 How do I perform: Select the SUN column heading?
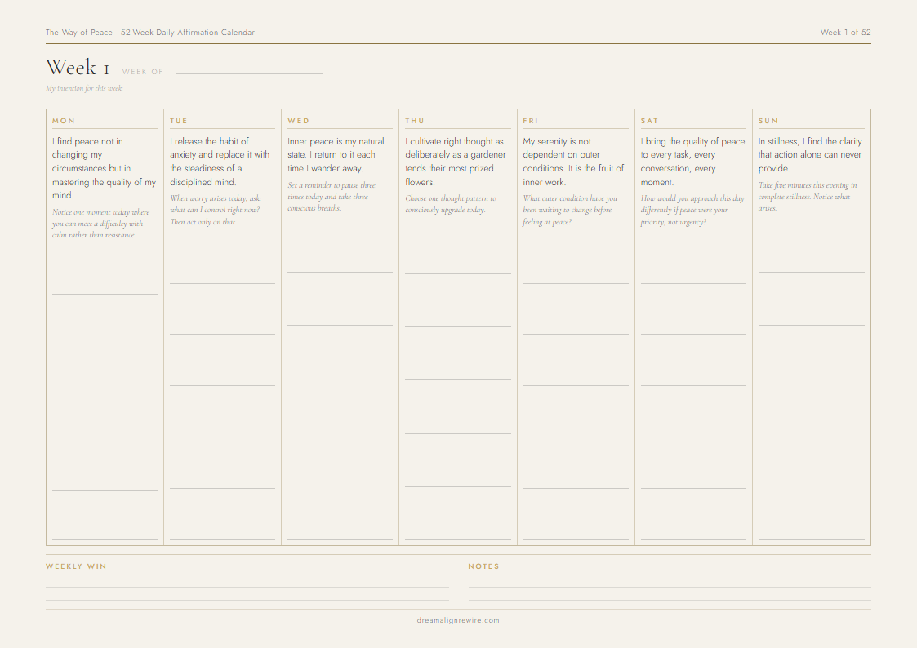click(768, 120)
